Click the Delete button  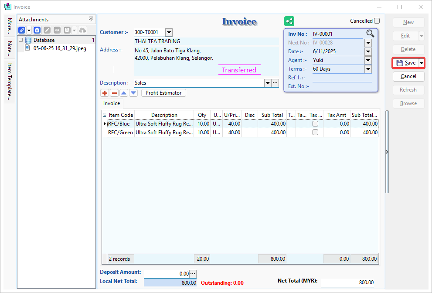click(408, 49)
